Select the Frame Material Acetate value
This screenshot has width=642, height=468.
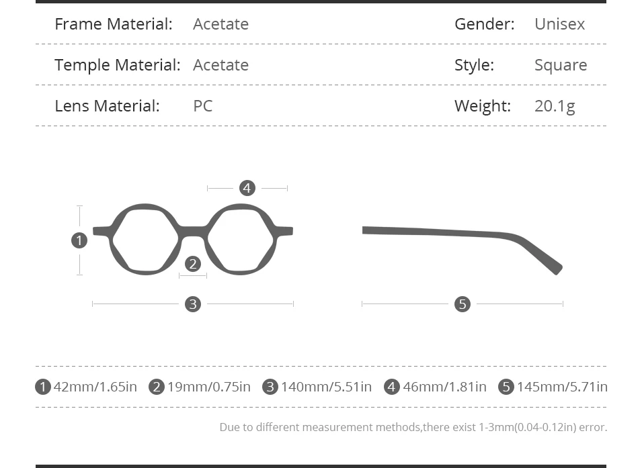[x=220, y=24]
